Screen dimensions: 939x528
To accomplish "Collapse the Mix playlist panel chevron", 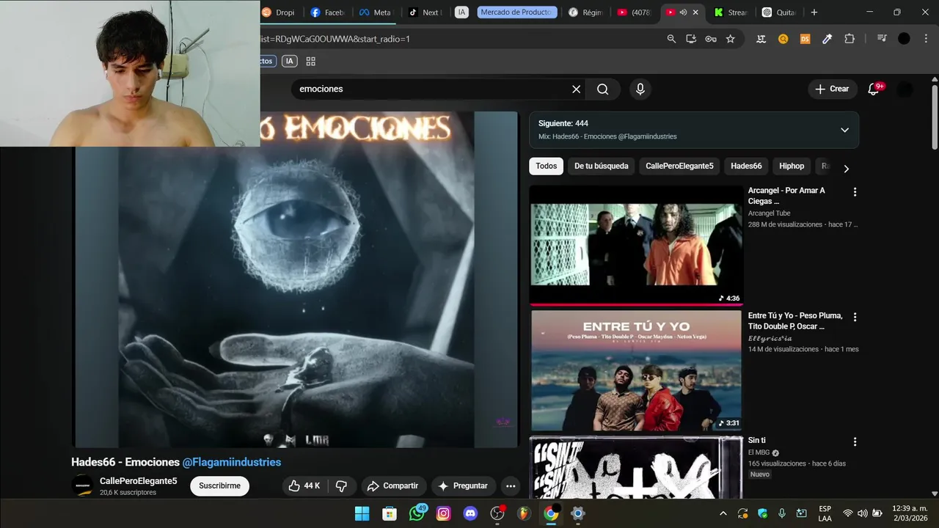I will tap(844, 130).
